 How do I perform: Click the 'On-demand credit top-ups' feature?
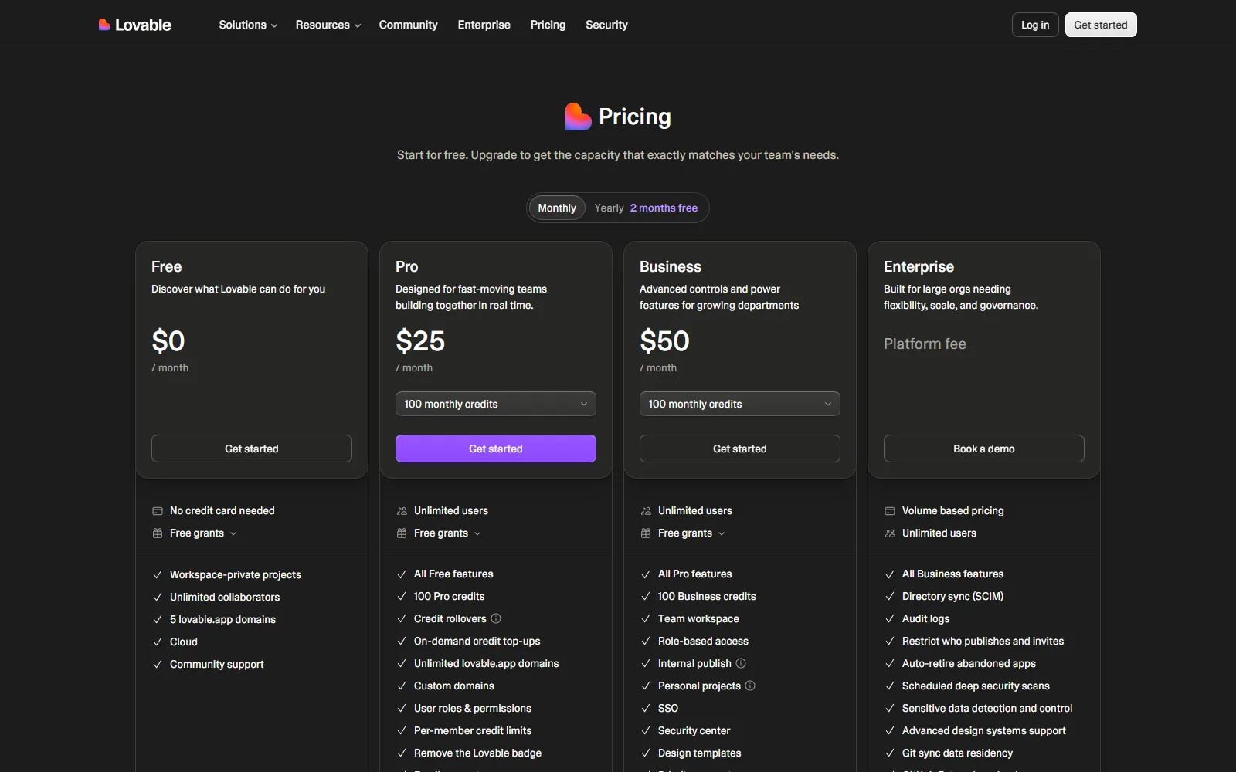coord(477,641)
